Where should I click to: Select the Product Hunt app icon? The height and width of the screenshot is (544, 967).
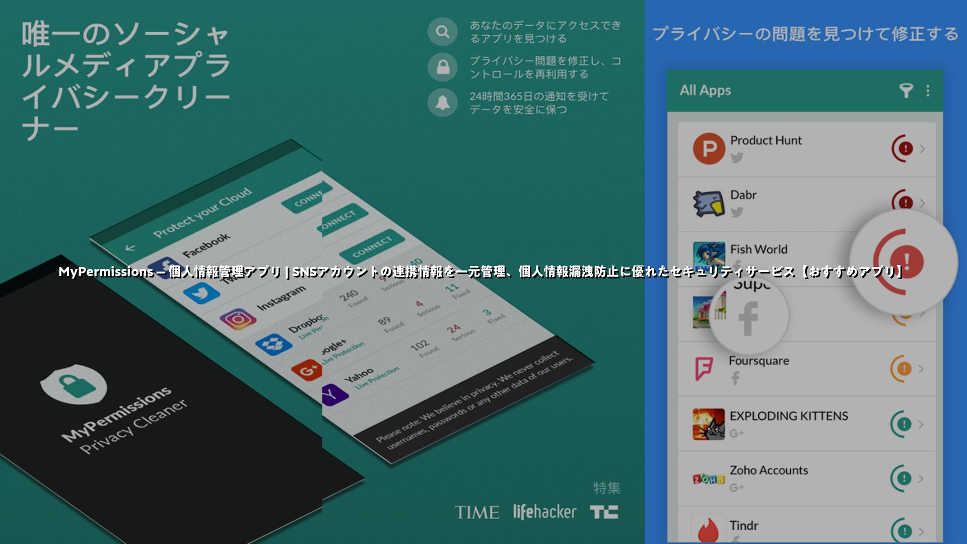709,149
